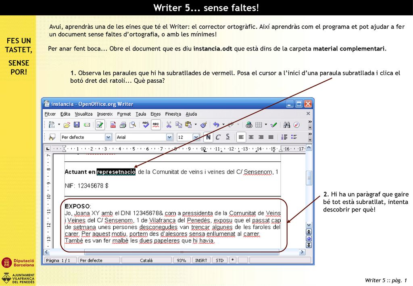The height and width of the screenshot is (286, 413).
Task: Toggle AutoSpellcheck red-underline ABC icon
Action: click(156, 125)
